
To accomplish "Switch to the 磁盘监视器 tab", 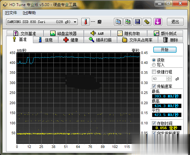I will click(64, 33).
